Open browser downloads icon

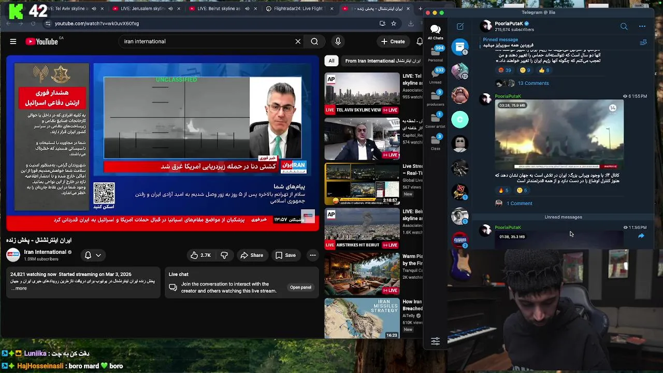point(411,23)
